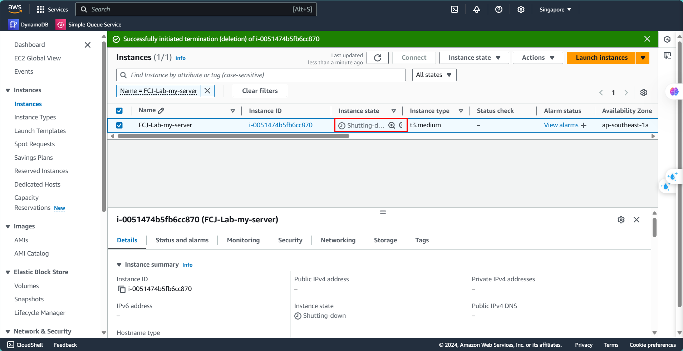
Task: Open CloudShell in the footer
Action: point(25,345)
